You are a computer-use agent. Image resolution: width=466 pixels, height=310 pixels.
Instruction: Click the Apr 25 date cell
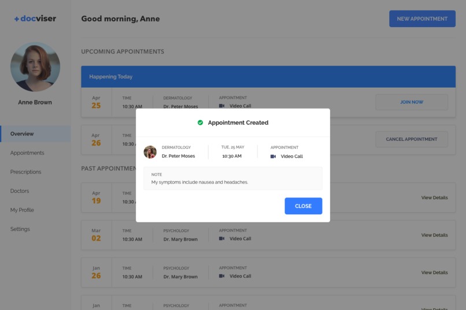(x=96, y=102)
